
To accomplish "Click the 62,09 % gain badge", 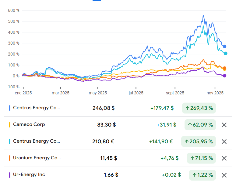I will tap(200, 125).
